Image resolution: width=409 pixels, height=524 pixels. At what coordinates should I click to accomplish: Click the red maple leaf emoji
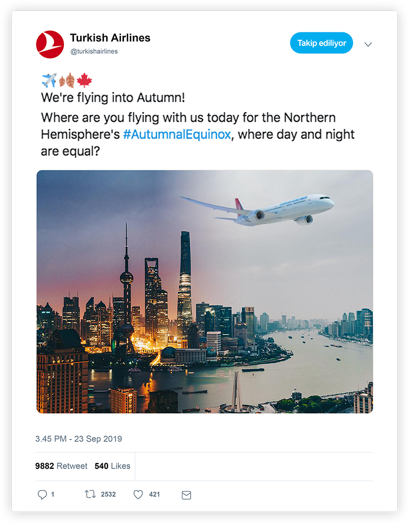(84, 80)
